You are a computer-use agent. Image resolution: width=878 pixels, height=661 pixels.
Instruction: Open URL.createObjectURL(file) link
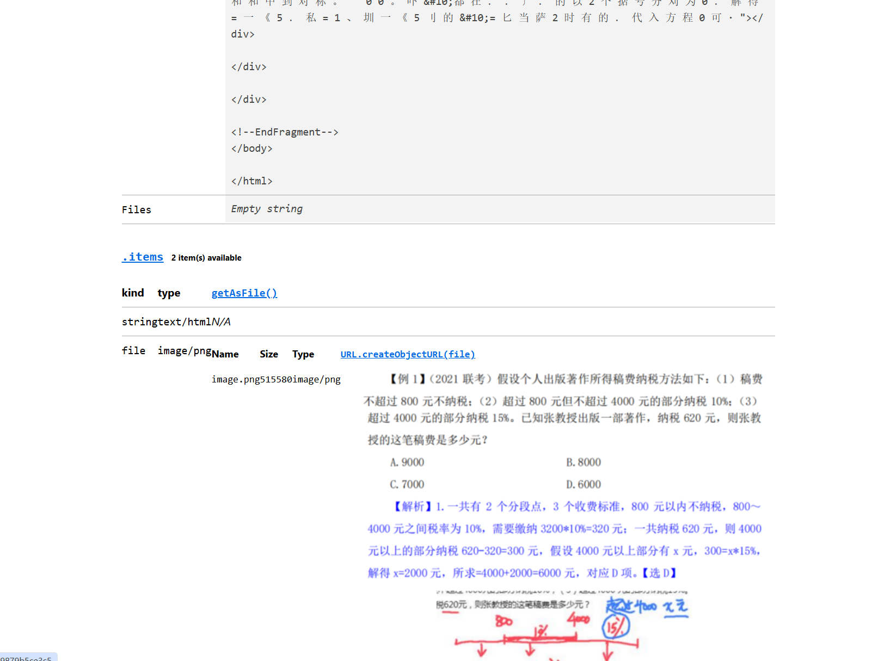coord(407,354)
